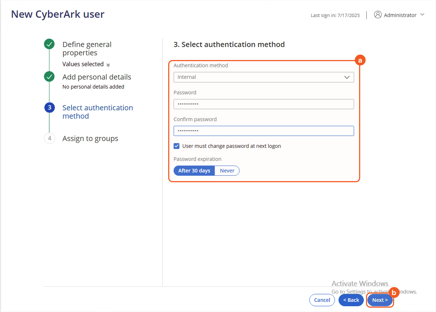436x312 pixels.
Task: Set password expiration to Never
Action: (x=227, y=170)
